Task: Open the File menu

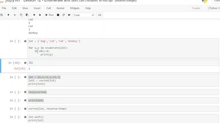Action: [x=4, y=8]
